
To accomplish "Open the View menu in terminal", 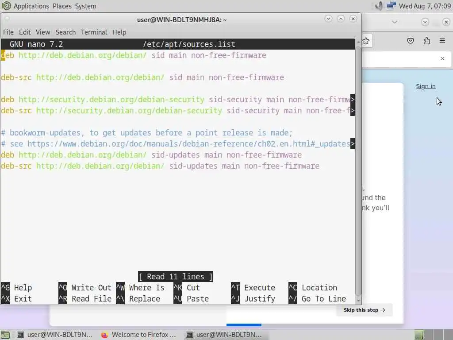I will (x=43, y=32).
